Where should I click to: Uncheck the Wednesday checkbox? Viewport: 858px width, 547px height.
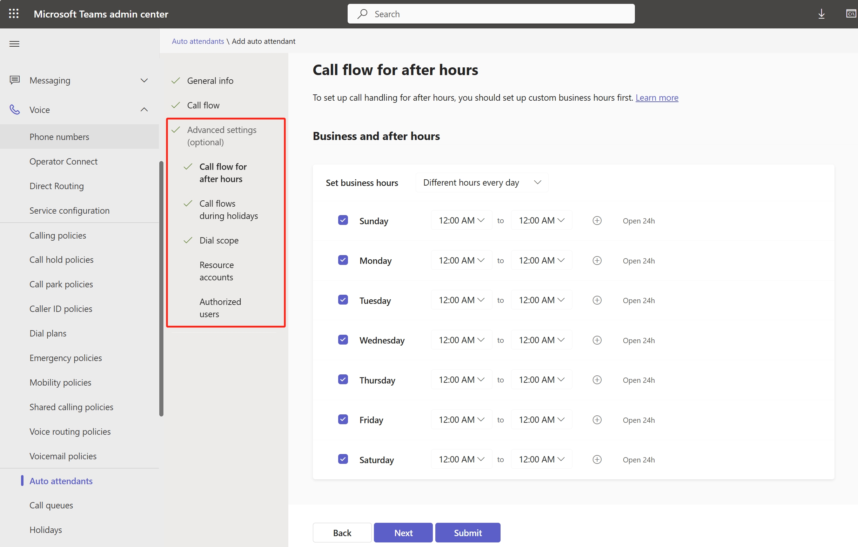pyautogui.click(x=343, y=340)
